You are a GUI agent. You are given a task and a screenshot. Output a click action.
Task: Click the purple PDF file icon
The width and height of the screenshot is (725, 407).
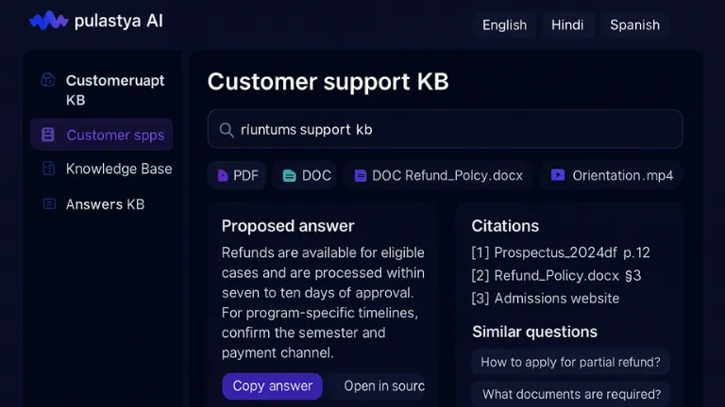(223, 176)
